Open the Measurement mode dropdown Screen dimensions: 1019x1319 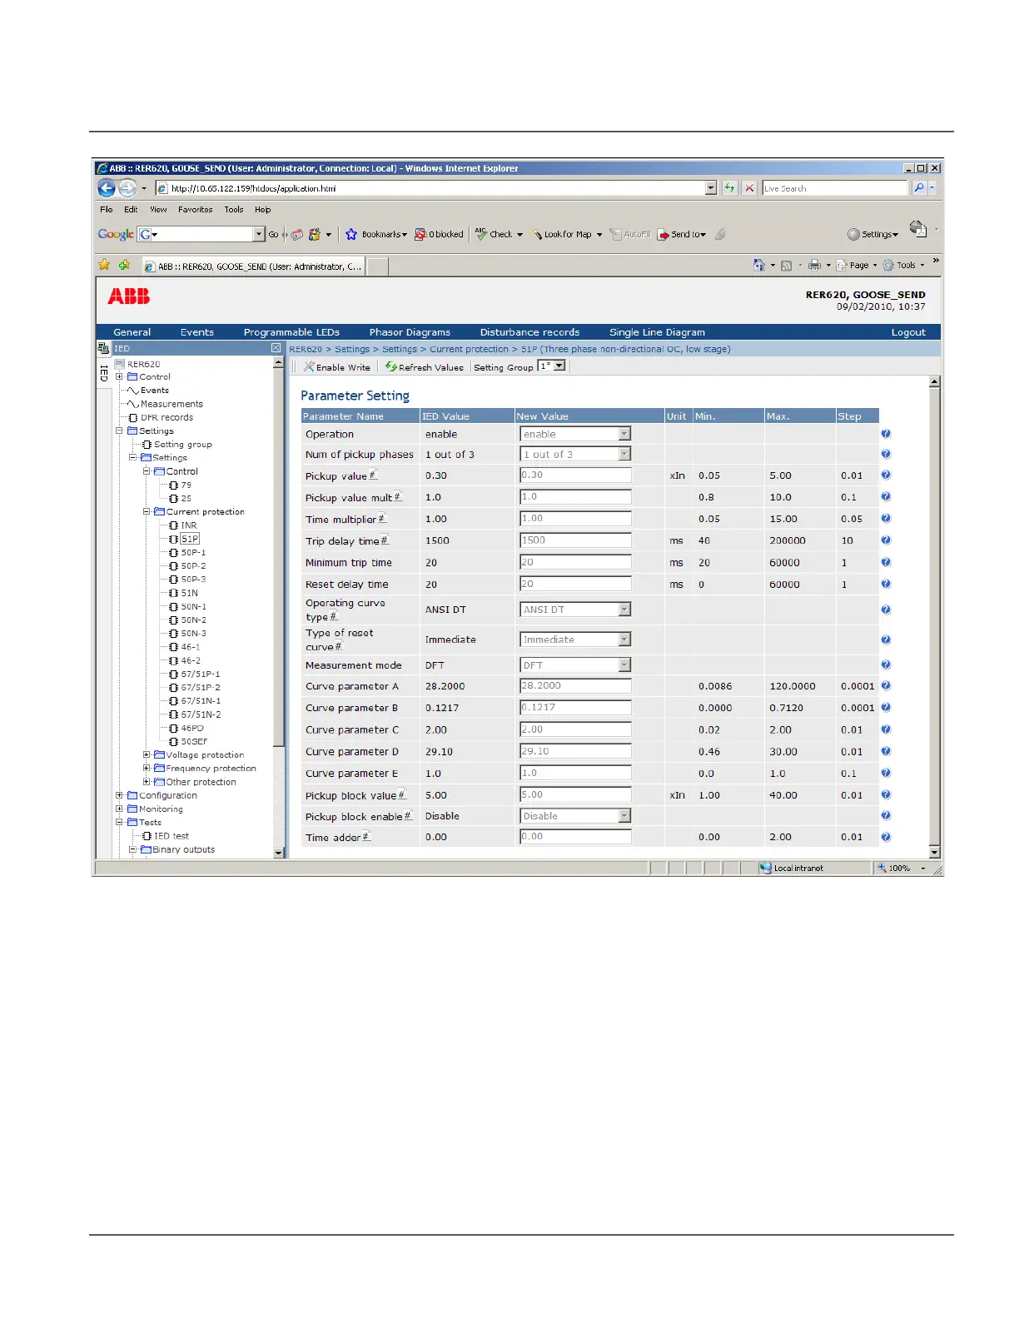click(624, 664)
